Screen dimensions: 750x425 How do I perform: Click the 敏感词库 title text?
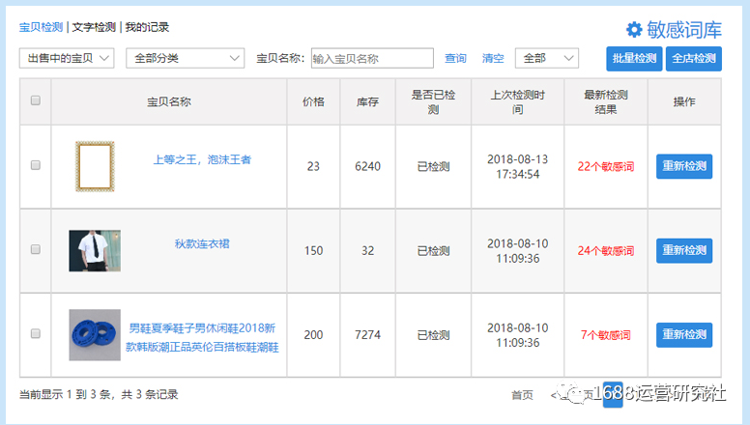coord(684,30)
